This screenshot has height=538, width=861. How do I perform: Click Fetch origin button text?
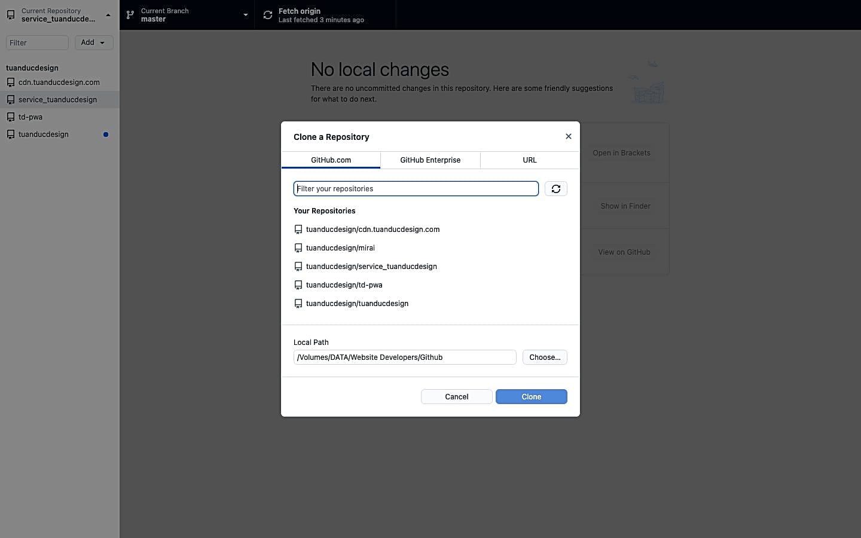300,11
